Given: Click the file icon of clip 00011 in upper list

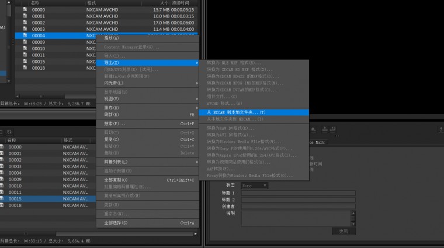Looking at the screenshot, I should pos(25,55).
